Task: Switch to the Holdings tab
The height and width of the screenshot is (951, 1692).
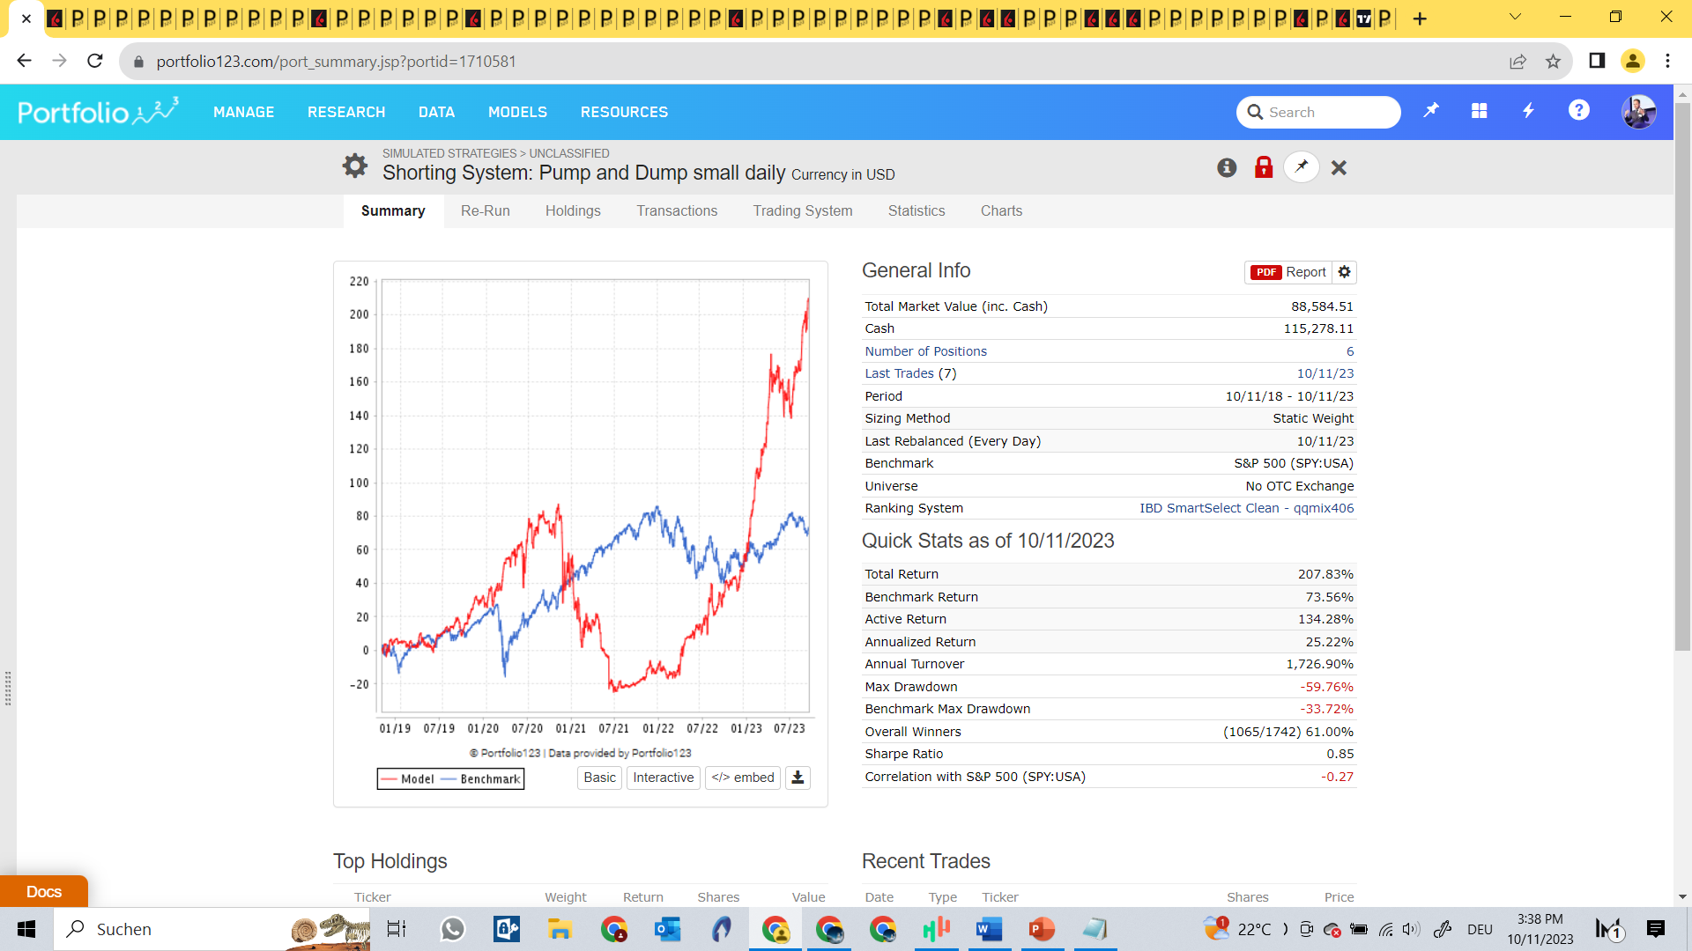Action: pos(573,210)
